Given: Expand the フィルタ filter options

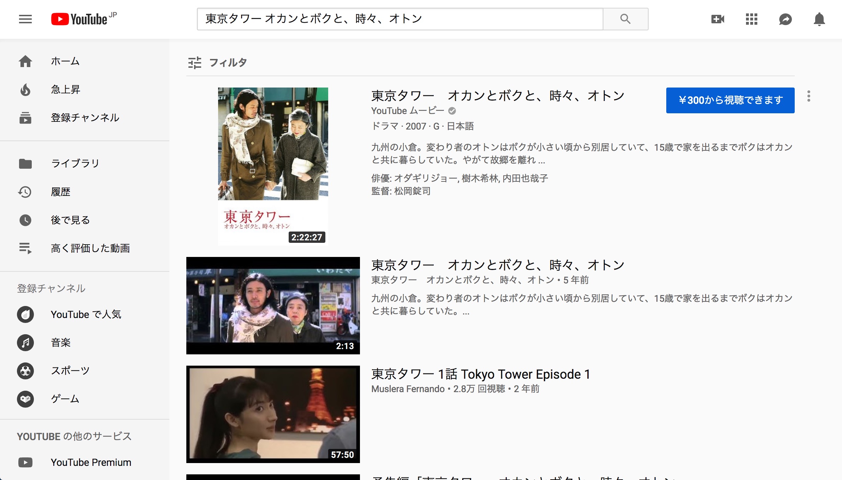Looking at the screenshot, I should point(217,63).
